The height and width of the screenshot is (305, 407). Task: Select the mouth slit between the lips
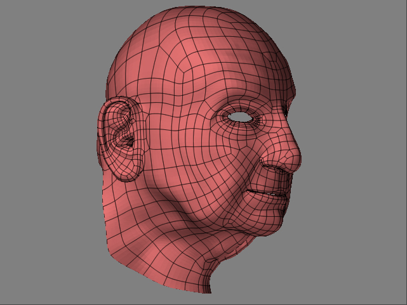(x=267, y=193)
